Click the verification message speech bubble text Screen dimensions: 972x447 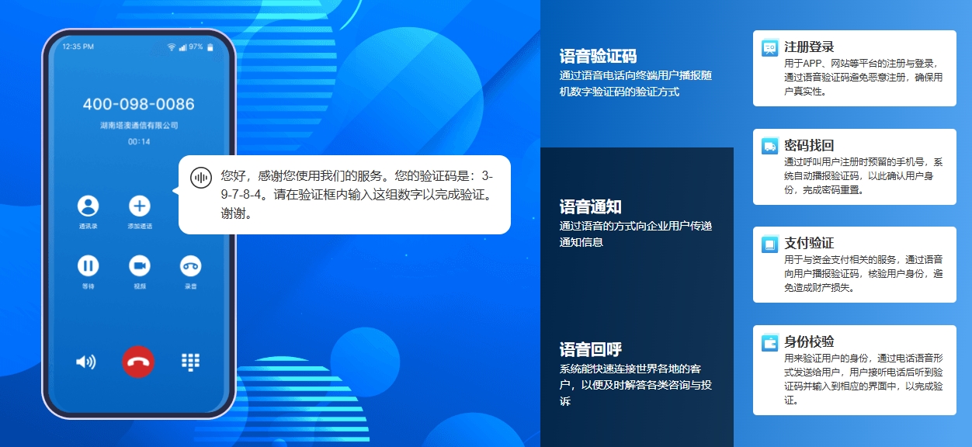point(356,194)
